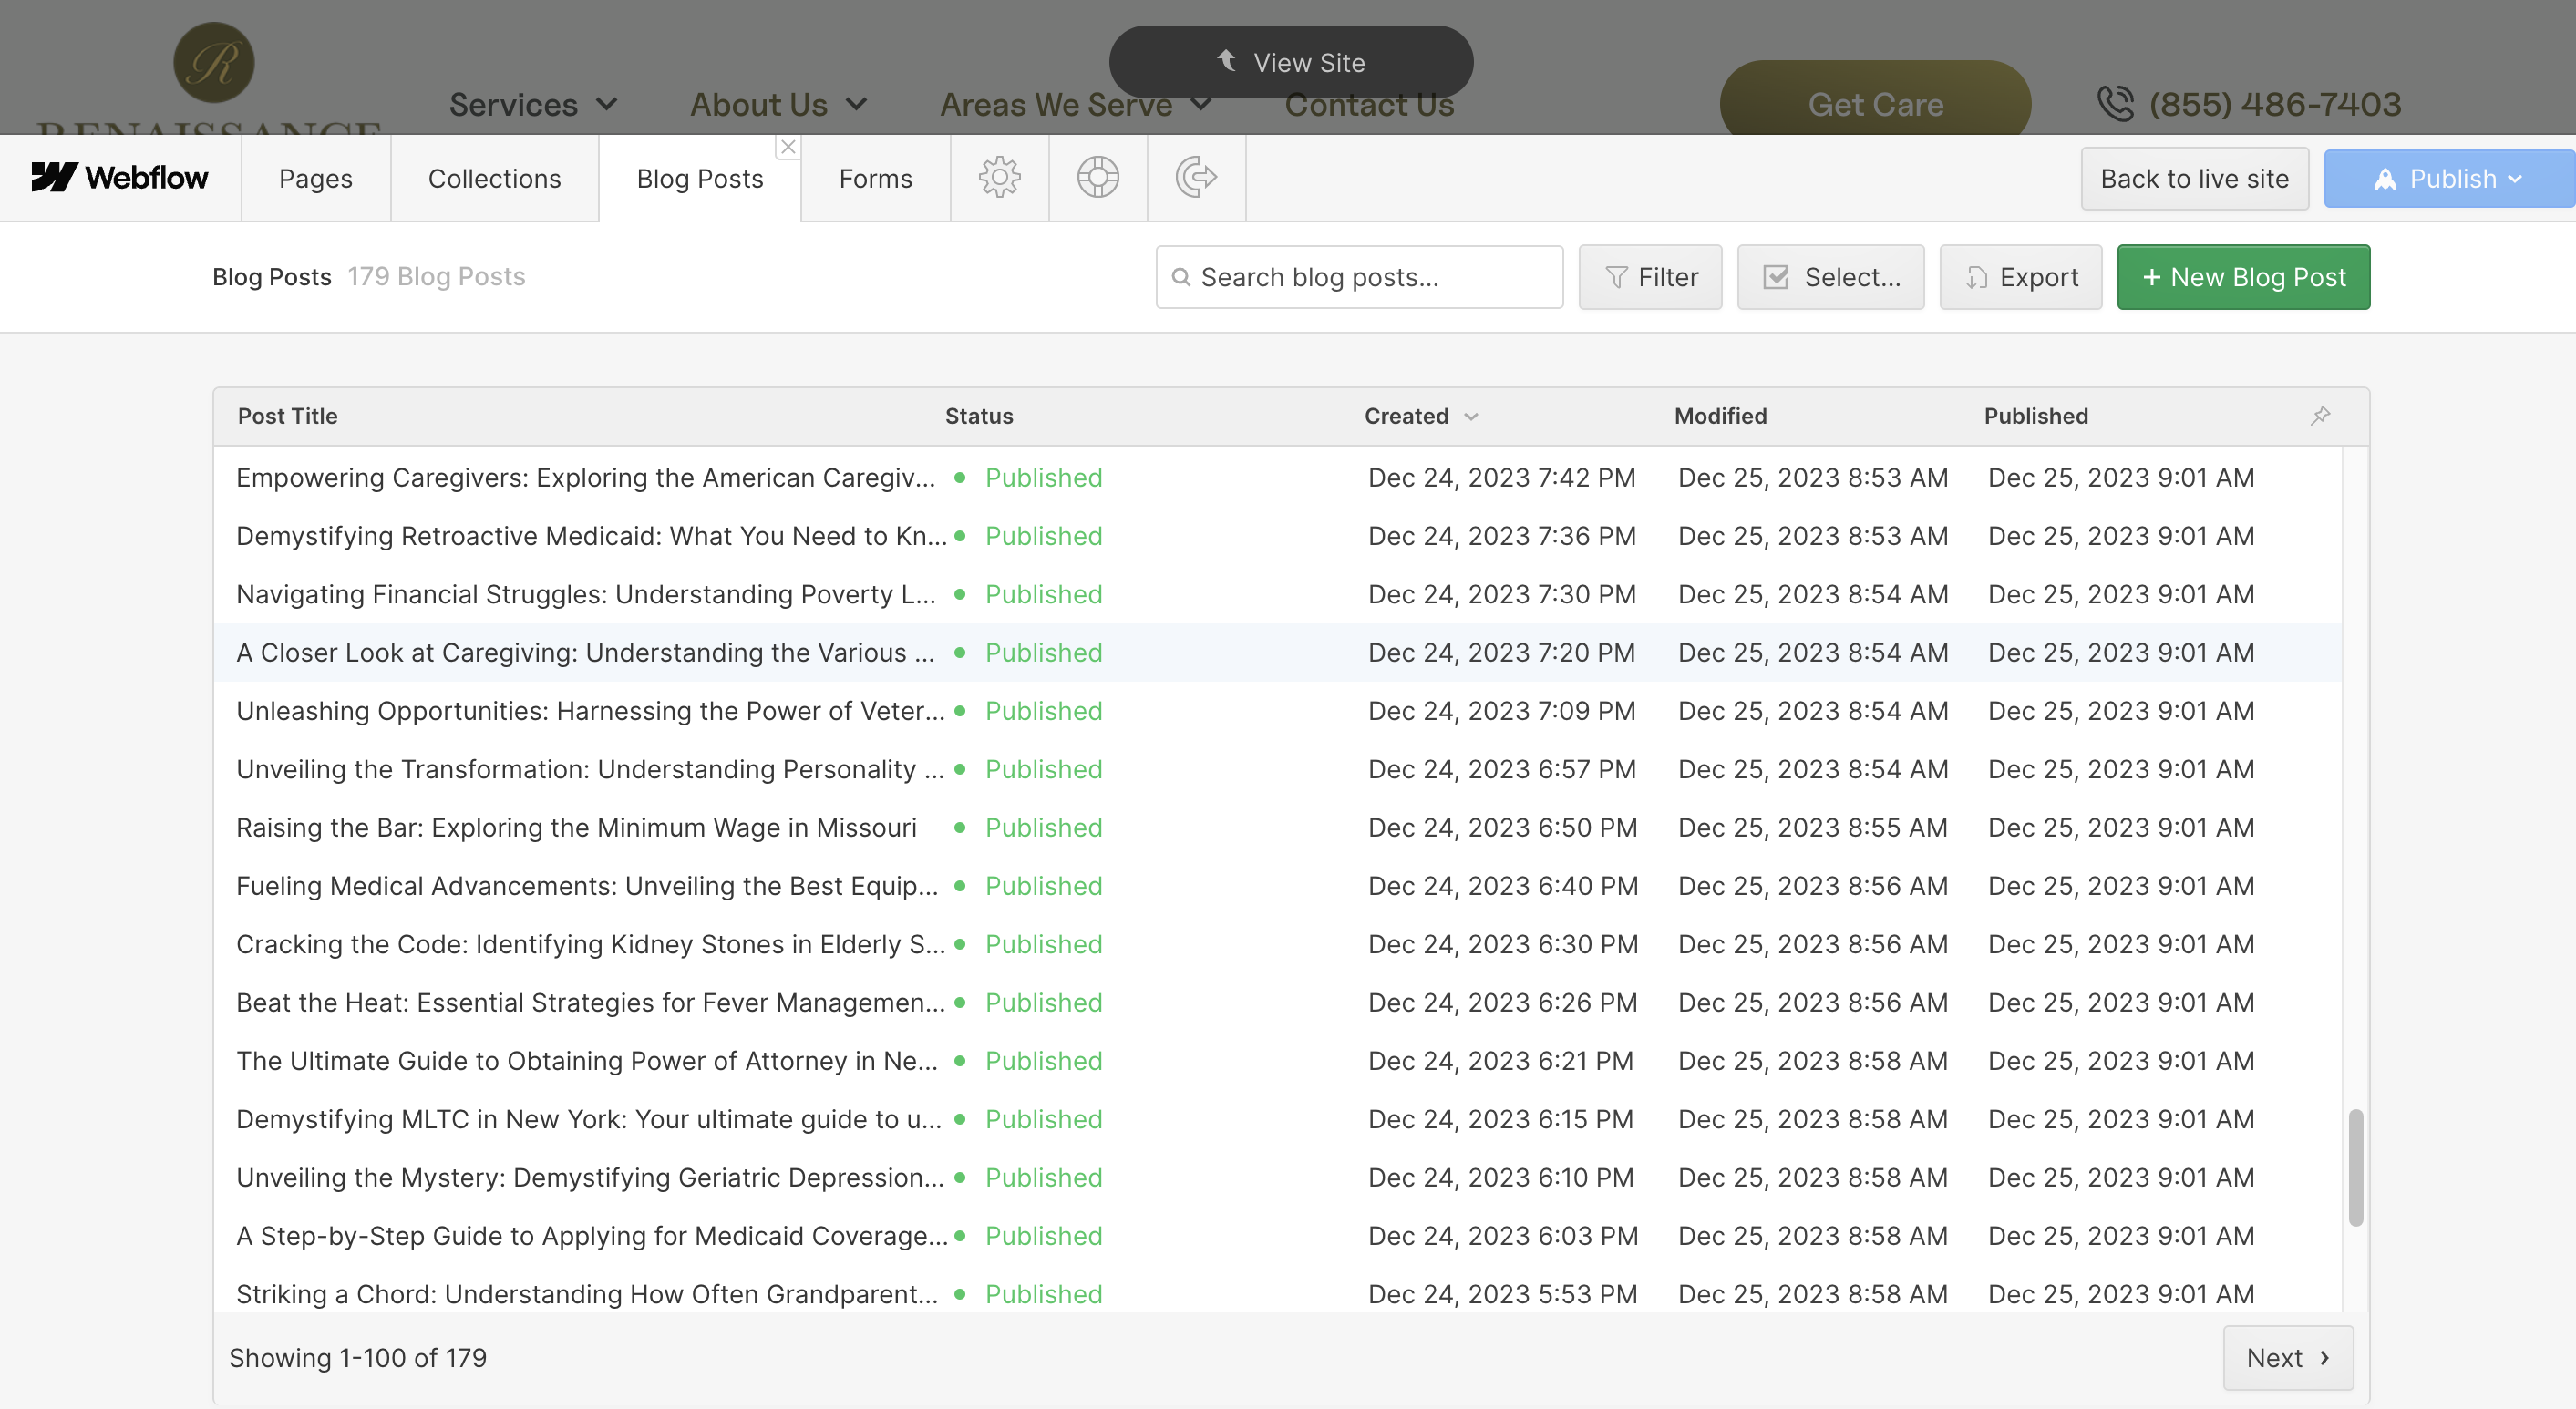Click the phone icon near the number
This screenshot has height=1409, width=2576.
pyautogui.click(x=2114, y=104)
